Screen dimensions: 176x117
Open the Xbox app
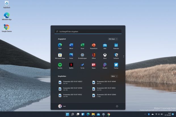(105, 56)
